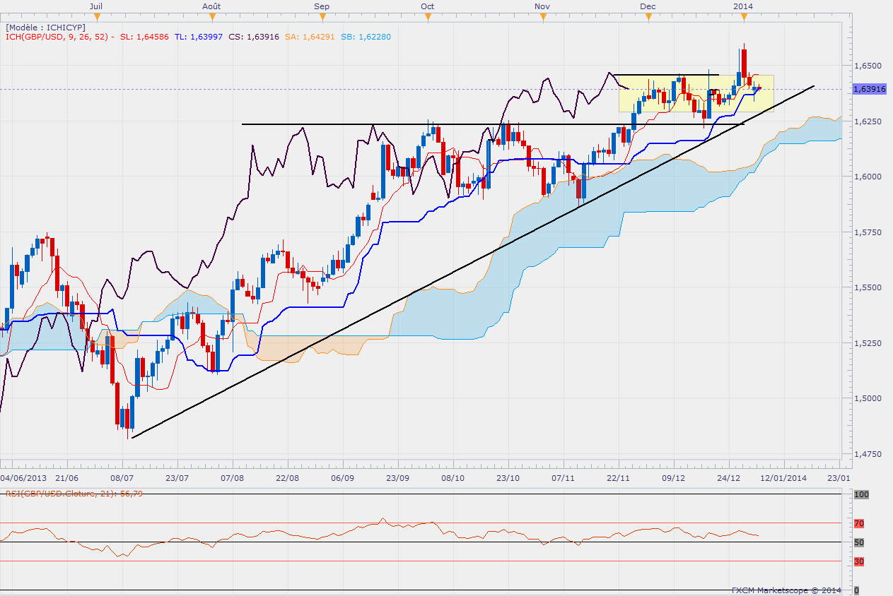
Task: Click the 07/08 date axis label
Action: tap(233, 478)
